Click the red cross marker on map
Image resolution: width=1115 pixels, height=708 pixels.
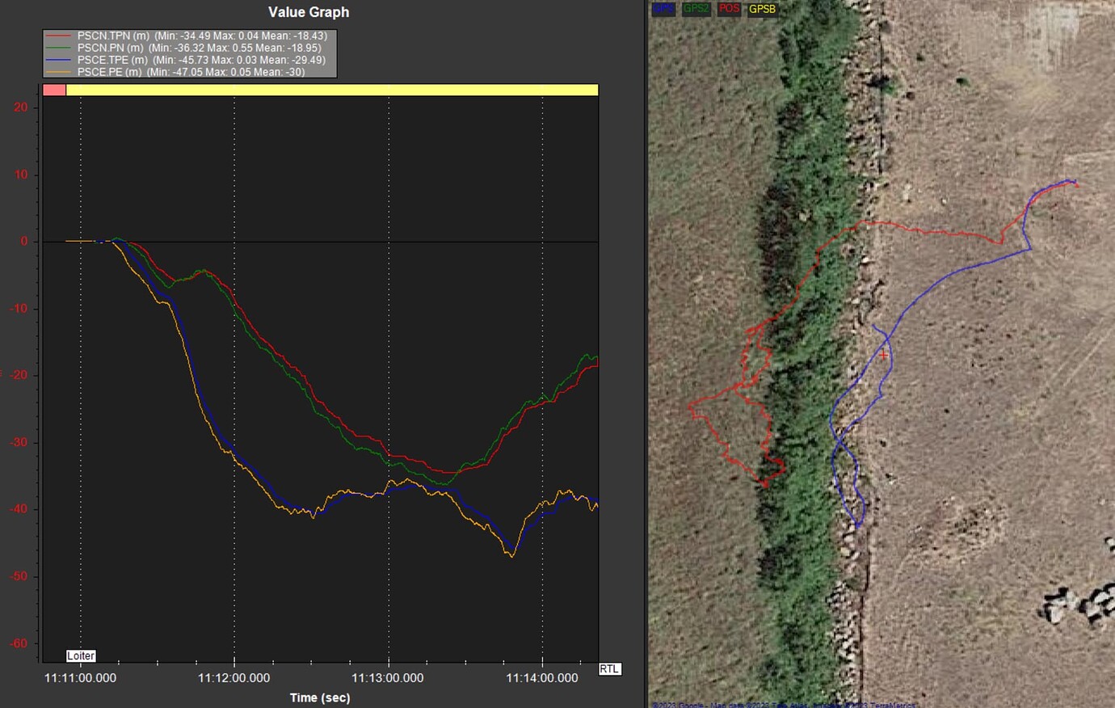point(883,355)
